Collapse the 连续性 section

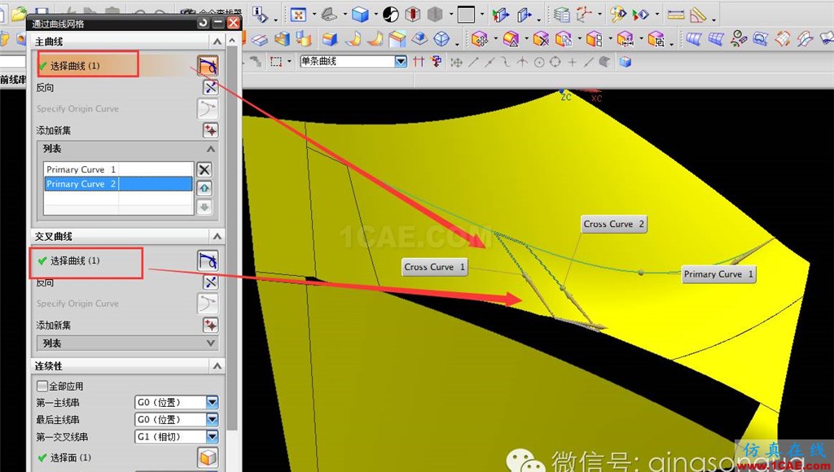[217, 365]
